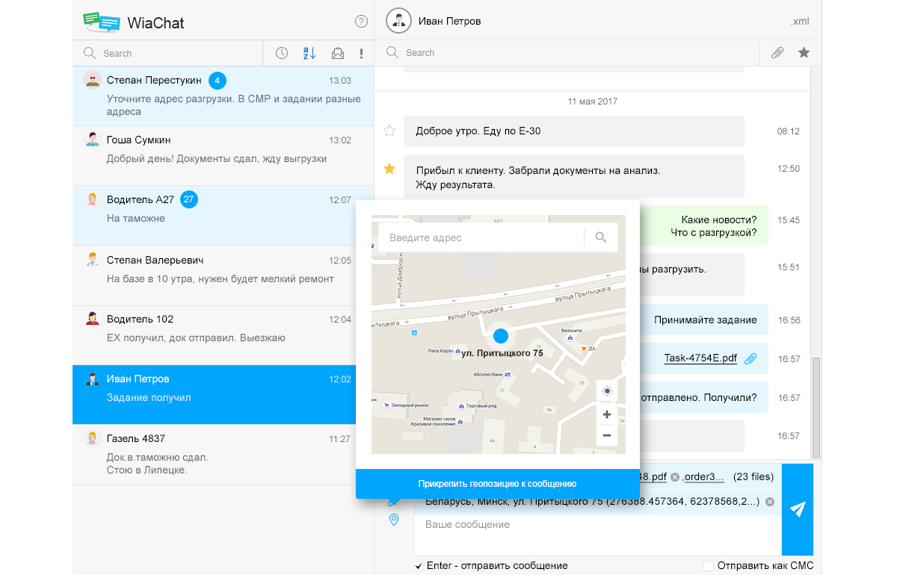Toggle 'Enter - отправить сообщение' checkbox

pos(419,566)
